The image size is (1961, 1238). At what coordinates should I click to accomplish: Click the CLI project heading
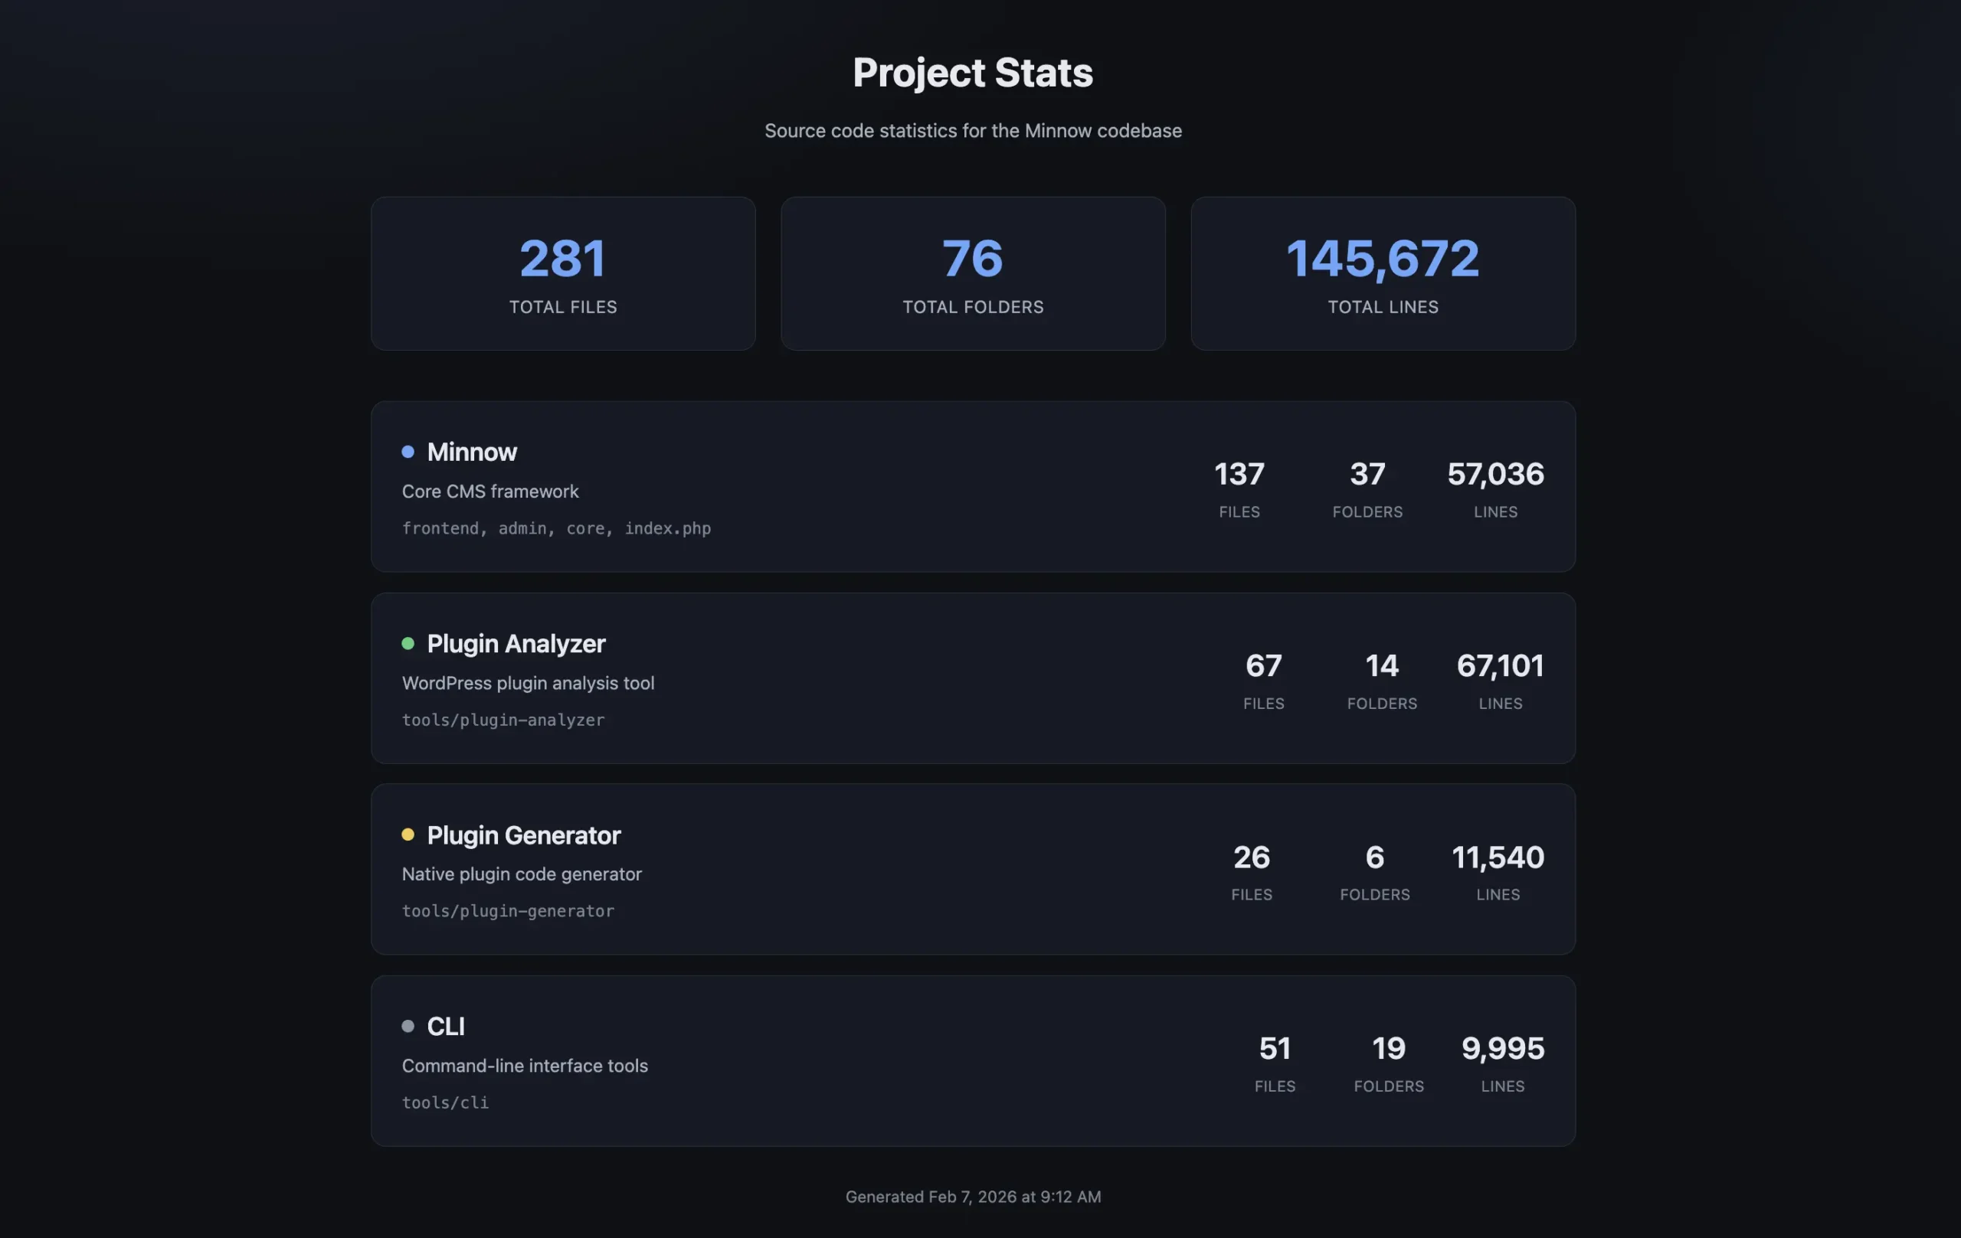446,1027
